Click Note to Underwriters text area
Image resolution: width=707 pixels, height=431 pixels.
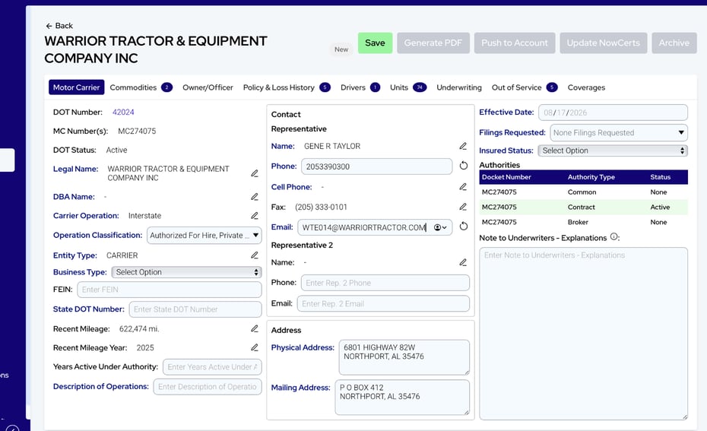point(583,334)
